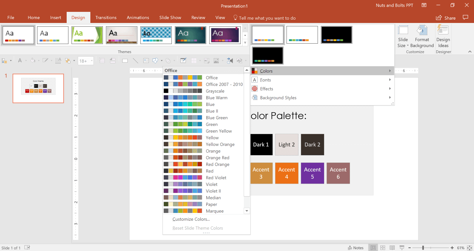Viewport: 474px width, 251px height.
Task: Click the shape fill bucket icon
Action: (x=33, y=61)
